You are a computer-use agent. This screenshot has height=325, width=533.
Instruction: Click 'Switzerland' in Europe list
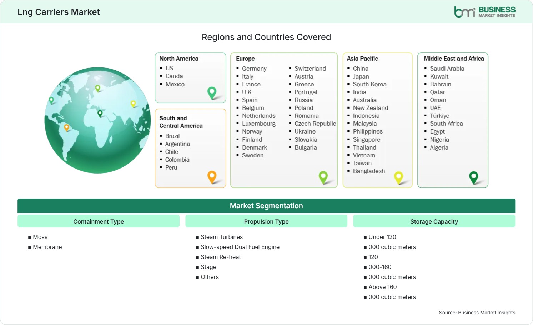coord(310,69)
